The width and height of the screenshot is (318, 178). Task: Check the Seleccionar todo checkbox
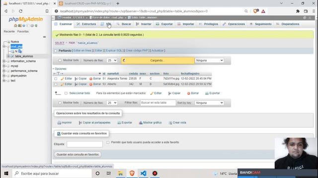(66, 93)
